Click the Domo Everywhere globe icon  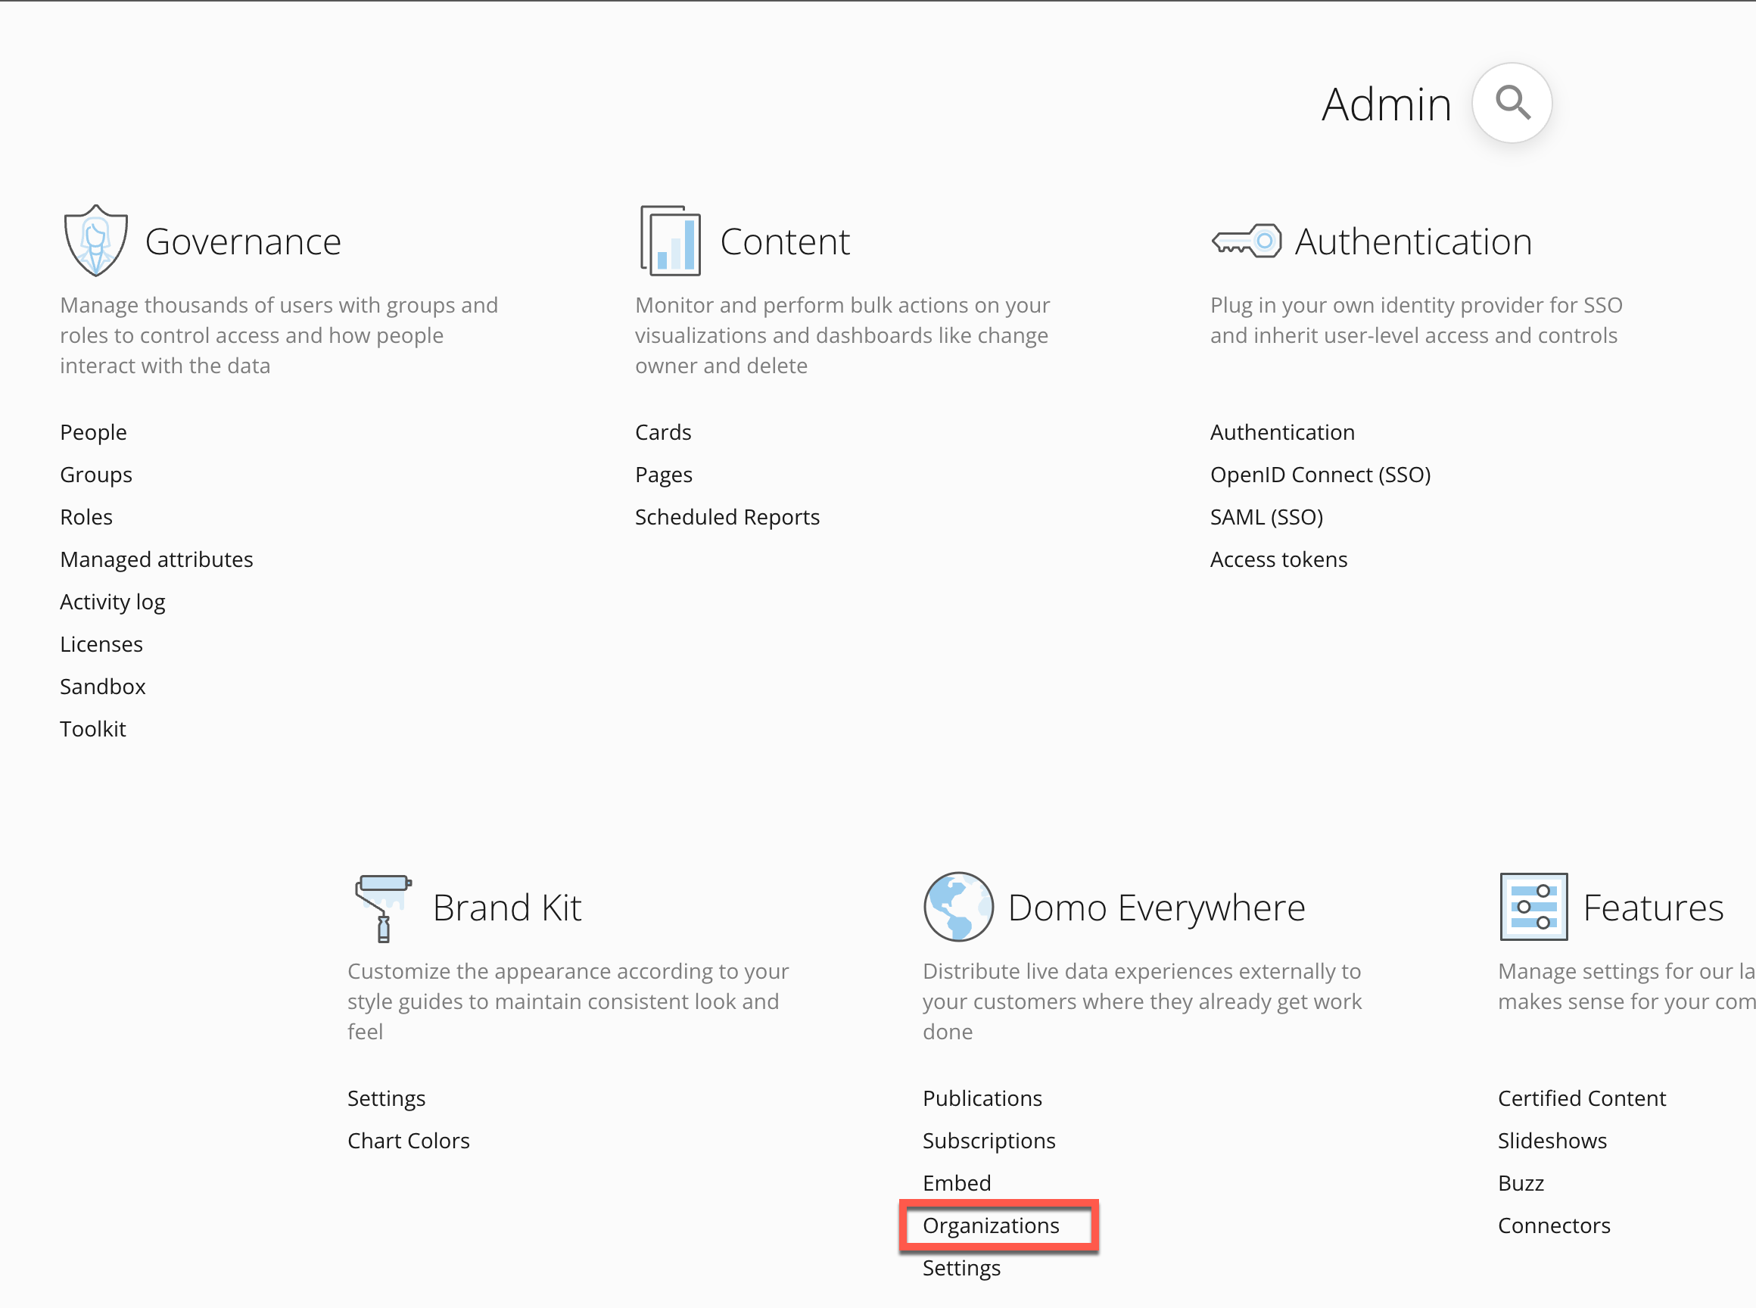click(958, 907)
